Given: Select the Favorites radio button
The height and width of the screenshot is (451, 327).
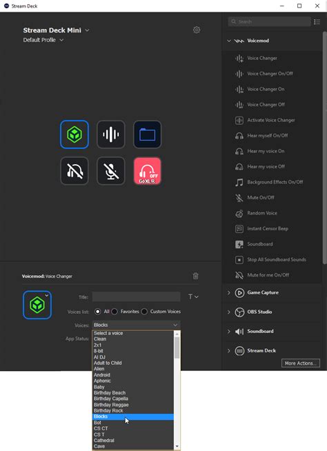Looking at the screenshot, I should tap(115, 312).
